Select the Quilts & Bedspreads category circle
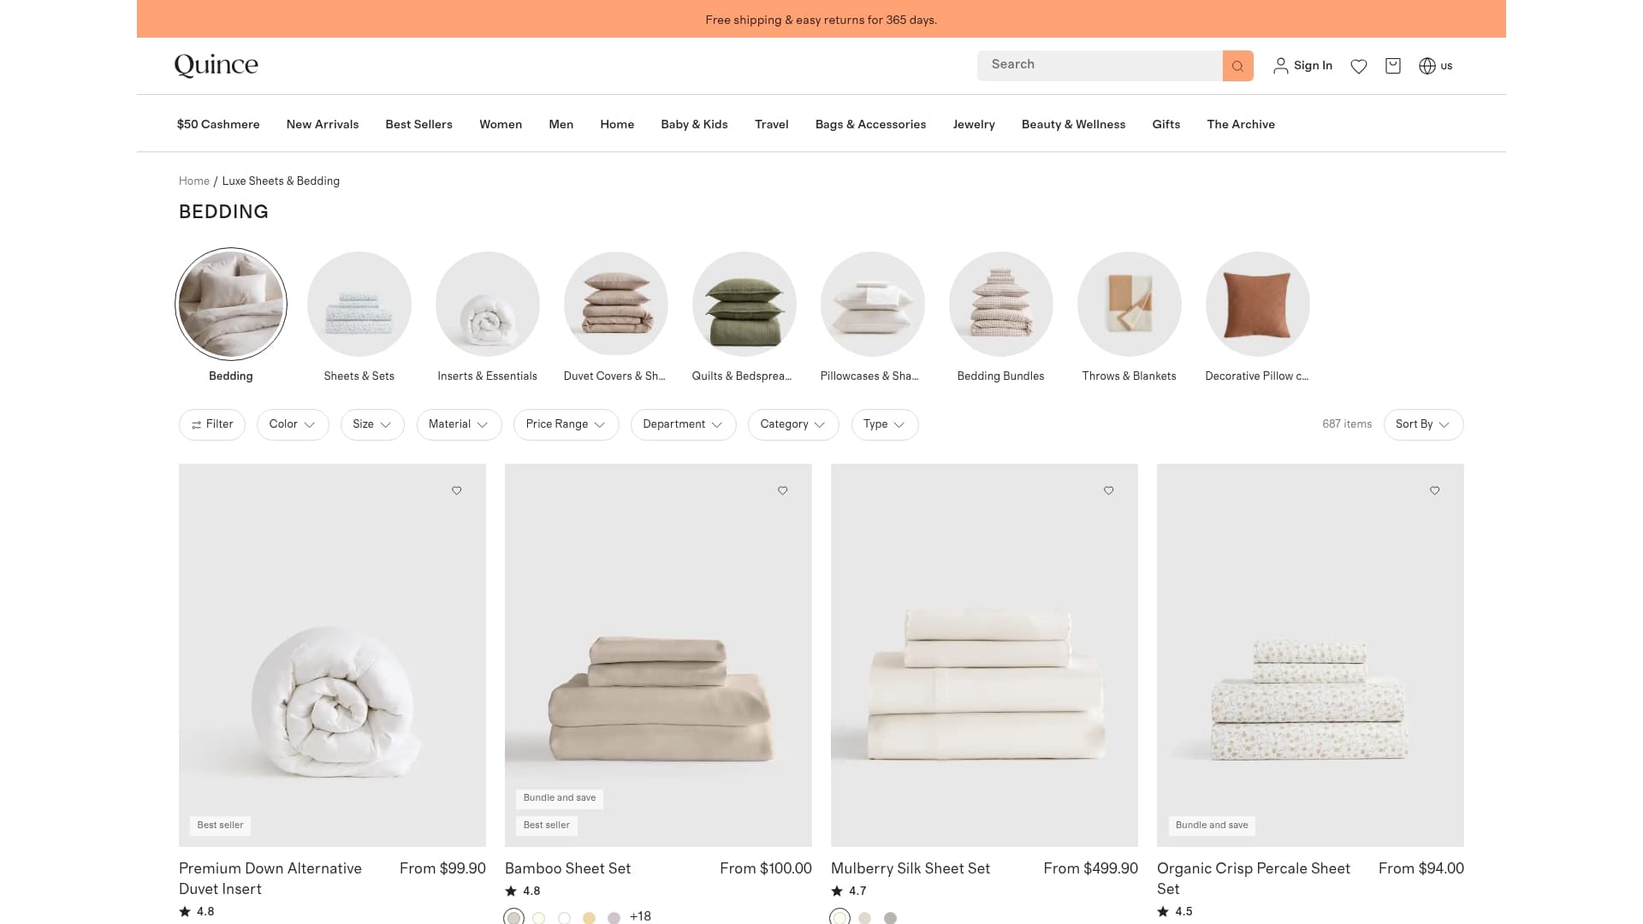Screen dimensions: 1643x924 pos(744,304)
